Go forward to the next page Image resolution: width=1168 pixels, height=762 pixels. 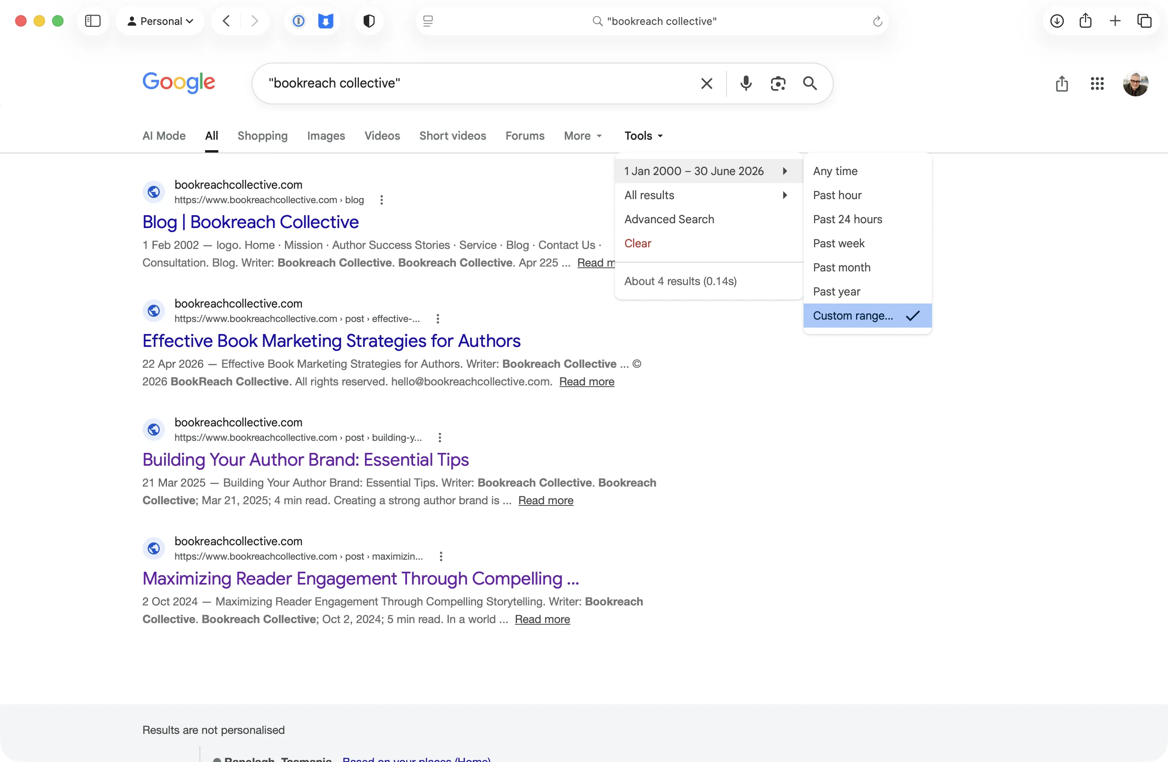254,21
